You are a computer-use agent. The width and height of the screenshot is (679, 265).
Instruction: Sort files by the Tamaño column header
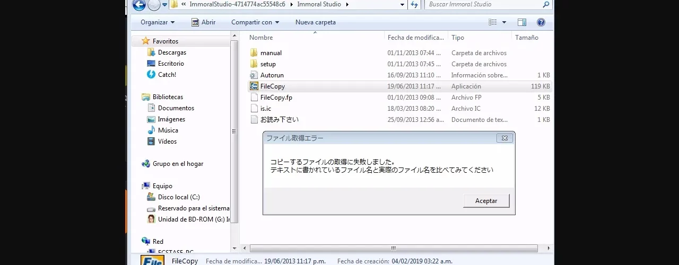point(526,38)
